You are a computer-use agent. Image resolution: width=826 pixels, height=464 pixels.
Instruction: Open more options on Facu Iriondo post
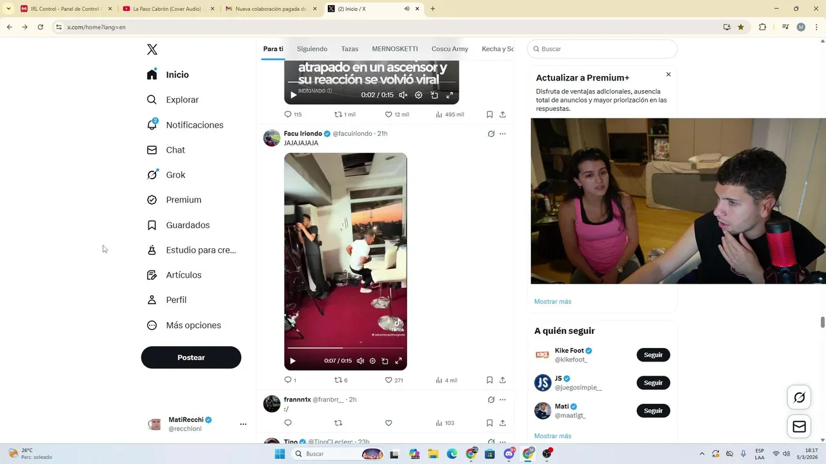point(503,133)
